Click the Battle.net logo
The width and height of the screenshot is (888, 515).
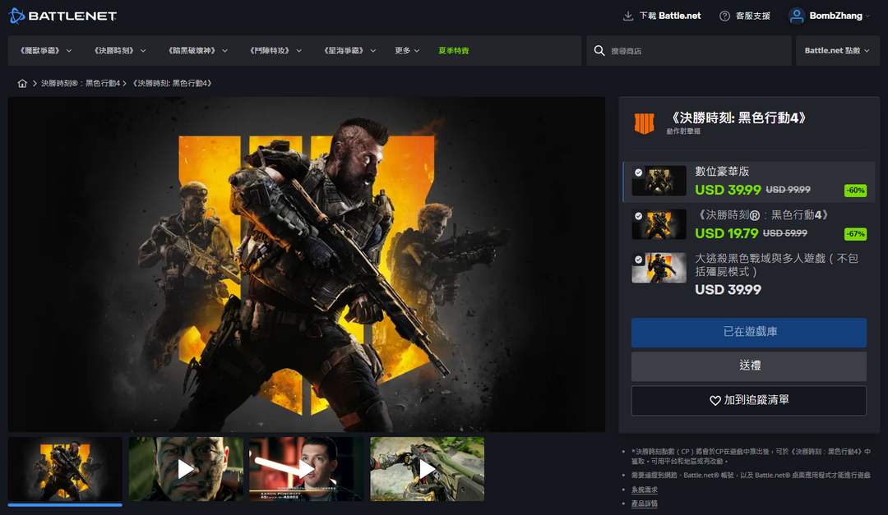pos(62,16)
